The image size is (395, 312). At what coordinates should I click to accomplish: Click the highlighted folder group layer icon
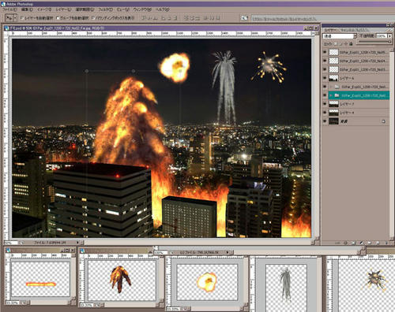(337, 95)
